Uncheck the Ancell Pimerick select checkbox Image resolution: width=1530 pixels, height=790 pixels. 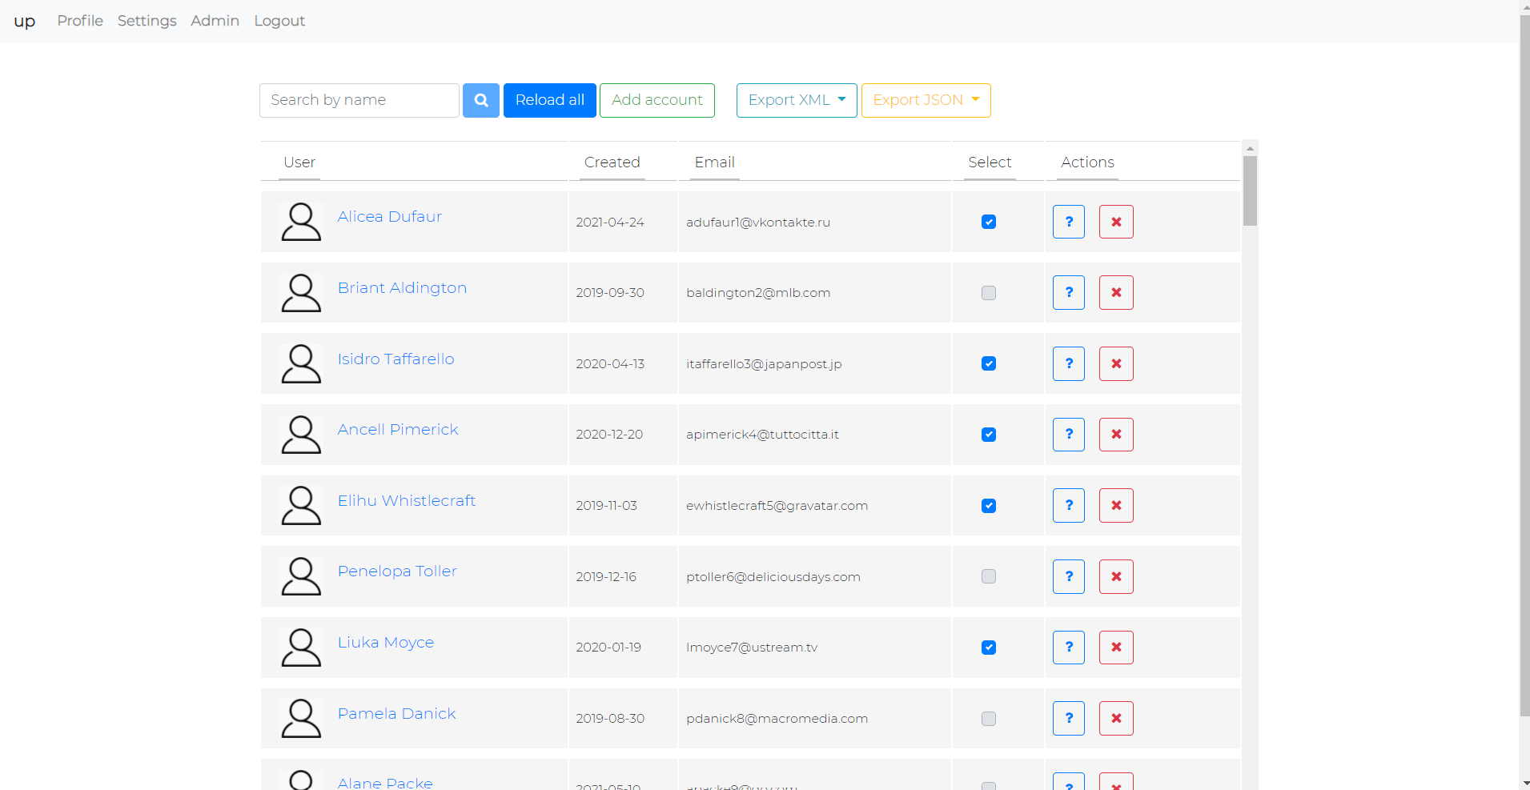click(x=989, y=435)
